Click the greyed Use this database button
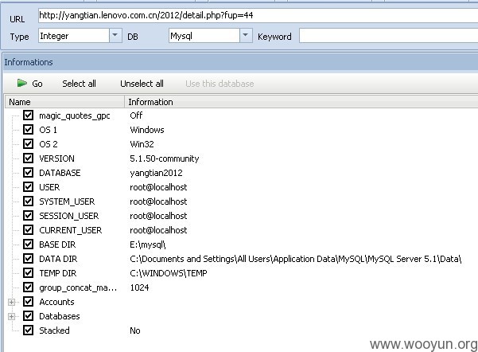Viewport: 478px width, 352px height. point(220,84)
